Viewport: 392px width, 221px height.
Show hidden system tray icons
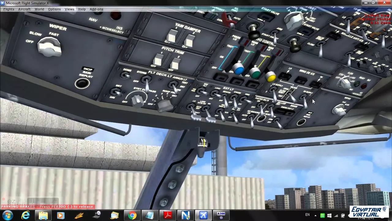tap(315, 215)
